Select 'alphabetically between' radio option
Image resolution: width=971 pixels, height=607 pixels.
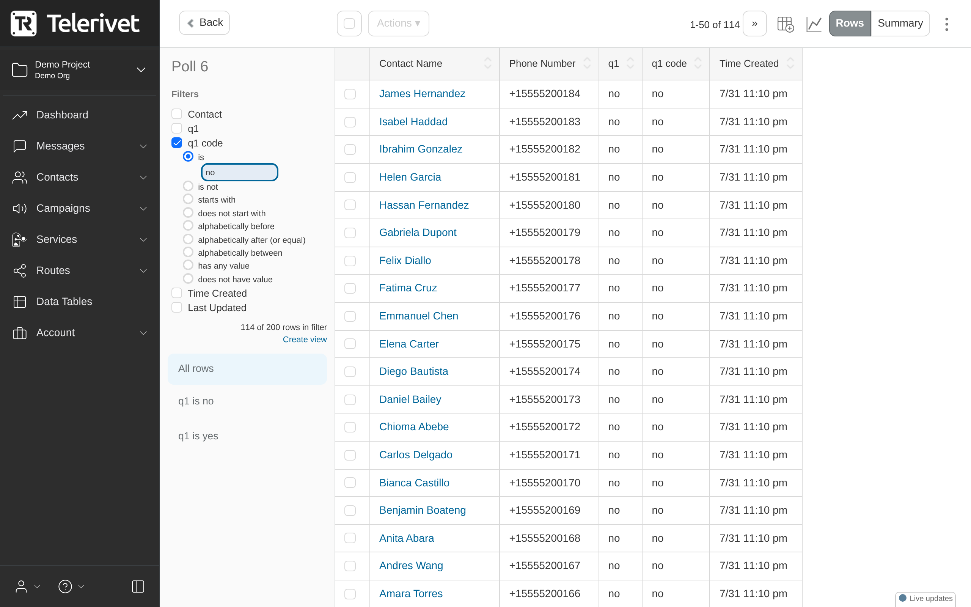pos(188,253)
